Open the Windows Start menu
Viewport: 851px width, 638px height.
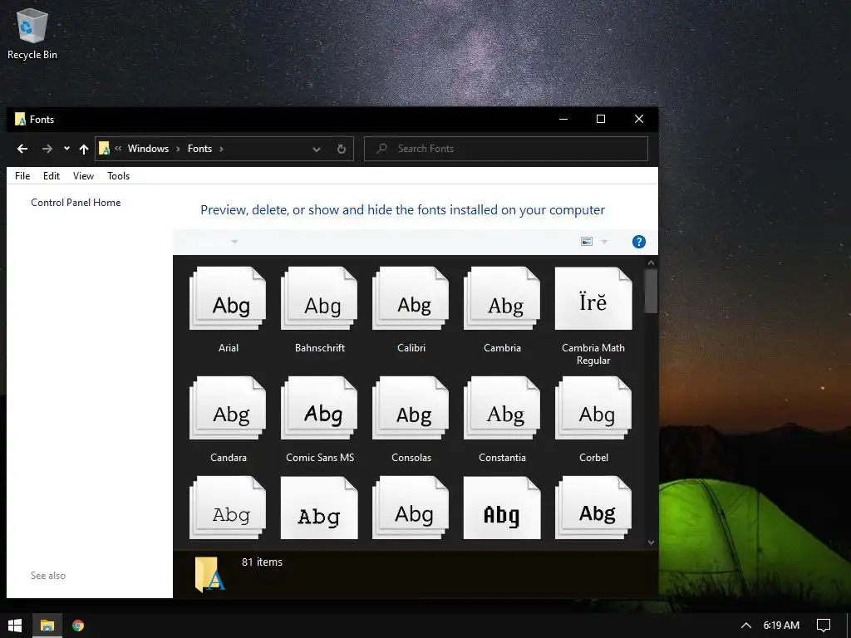click(x=15, y=626)
